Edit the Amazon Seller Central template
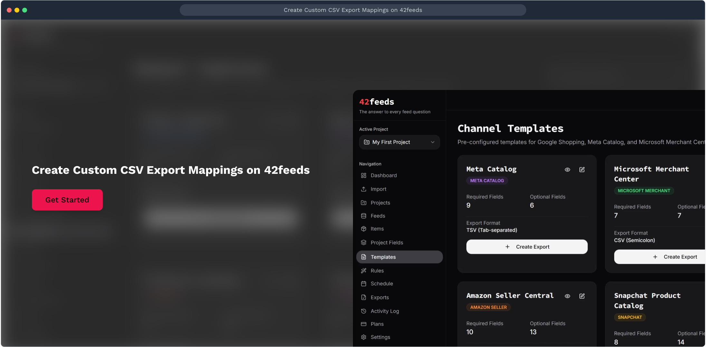 click(x=582, y=296)
